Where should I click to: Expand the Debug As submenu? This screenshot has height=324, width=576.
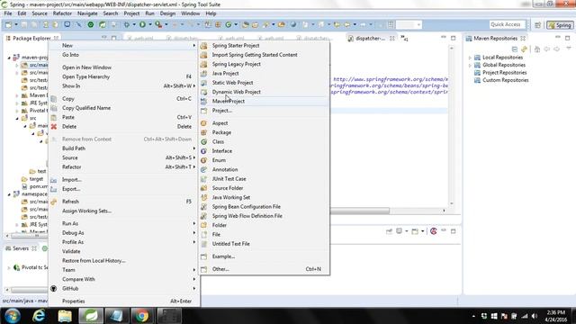pos(124,233)
